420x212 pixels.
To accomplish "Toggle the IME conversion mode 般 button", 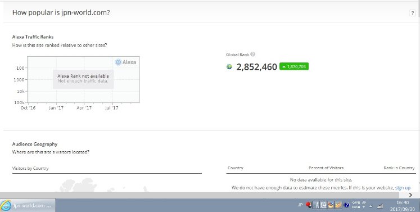I will point(323,205).
